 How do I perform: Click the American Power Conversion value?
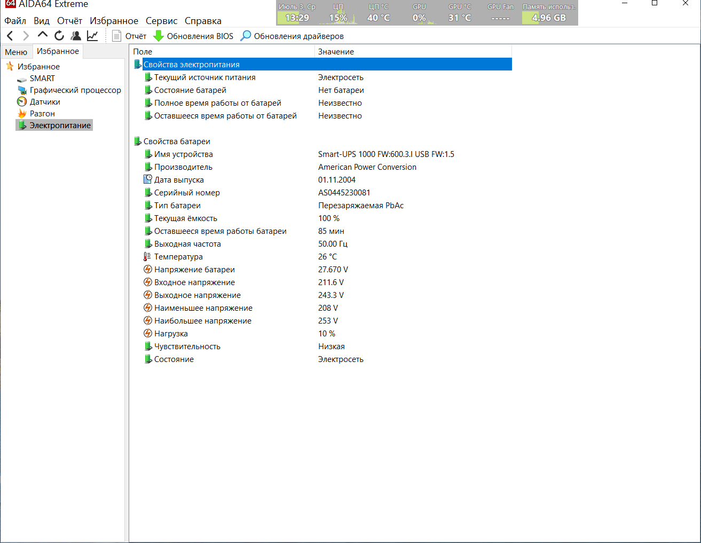(367, 167)
